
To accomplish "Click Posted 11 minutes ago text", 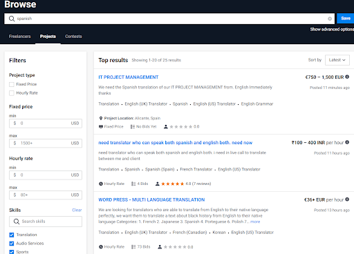I will 330,88.
